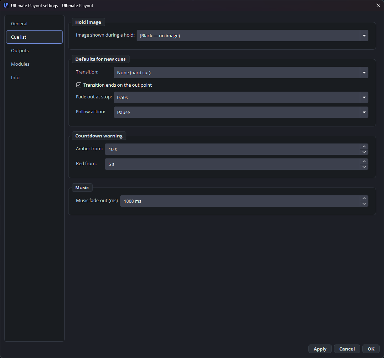This screenshot has height=358, width=384.
Task: Click the 'Amber from:' label
Action: point(89,149)
